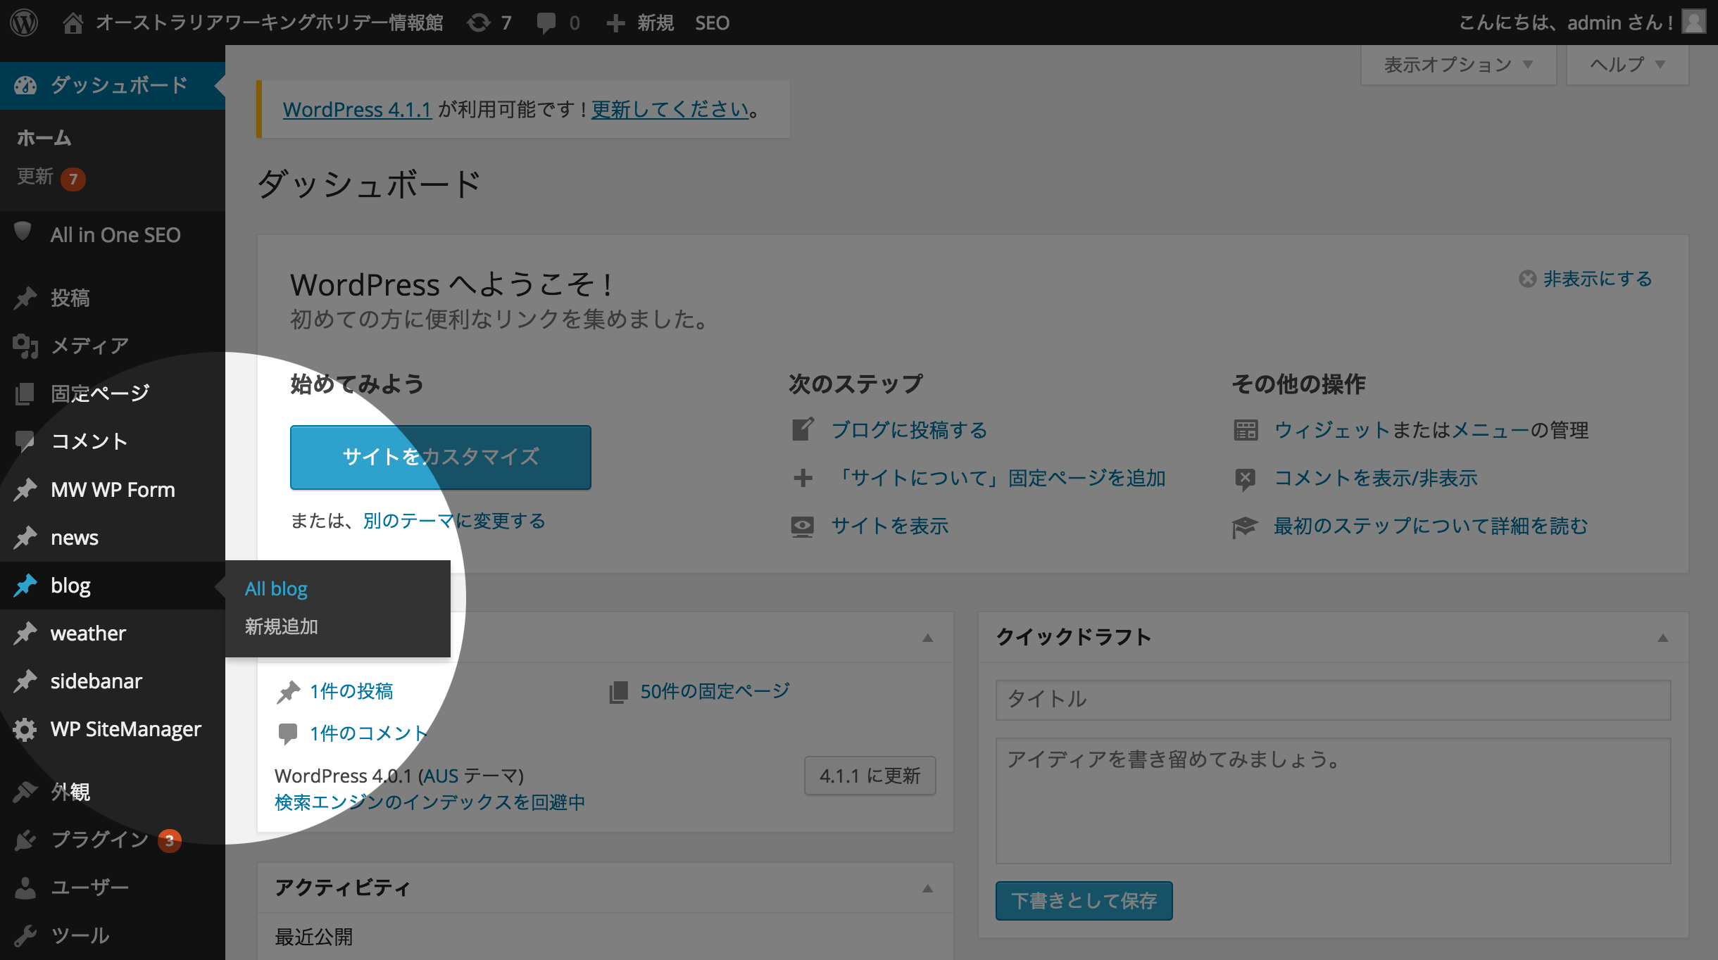This screenshot has width=1718, height=960.
Task: Click the サイトをカスタマイズ button
Action: (x=441, y=457)
